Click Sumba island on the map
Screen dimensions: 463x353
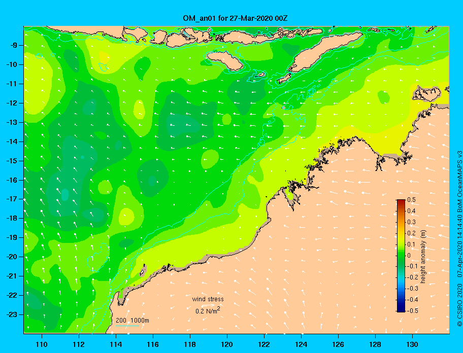click(x=225, y=60)
